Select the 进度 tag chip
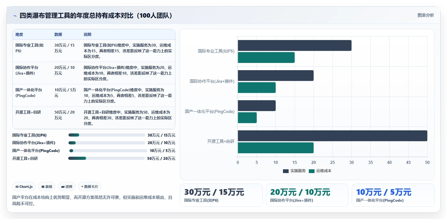 (67, 187)
